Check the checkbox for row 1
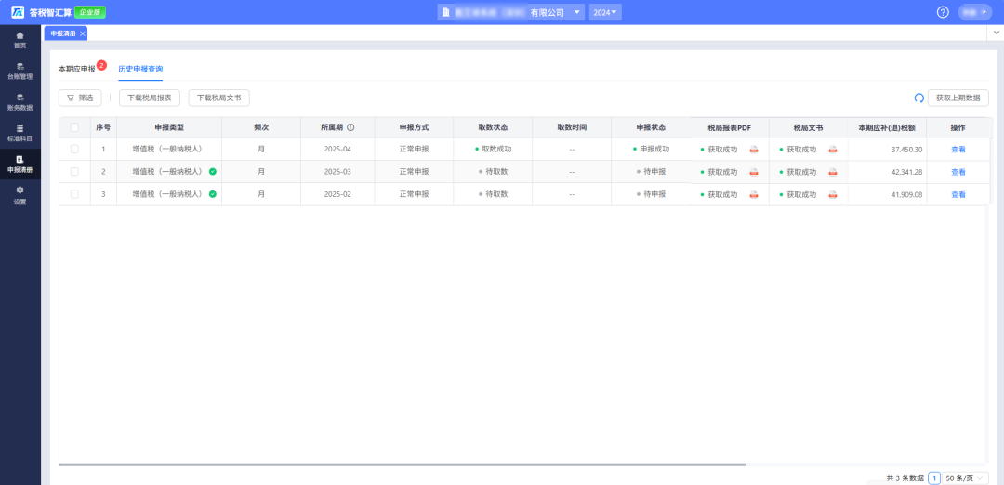1004x485 pixels. coord(74,149)
